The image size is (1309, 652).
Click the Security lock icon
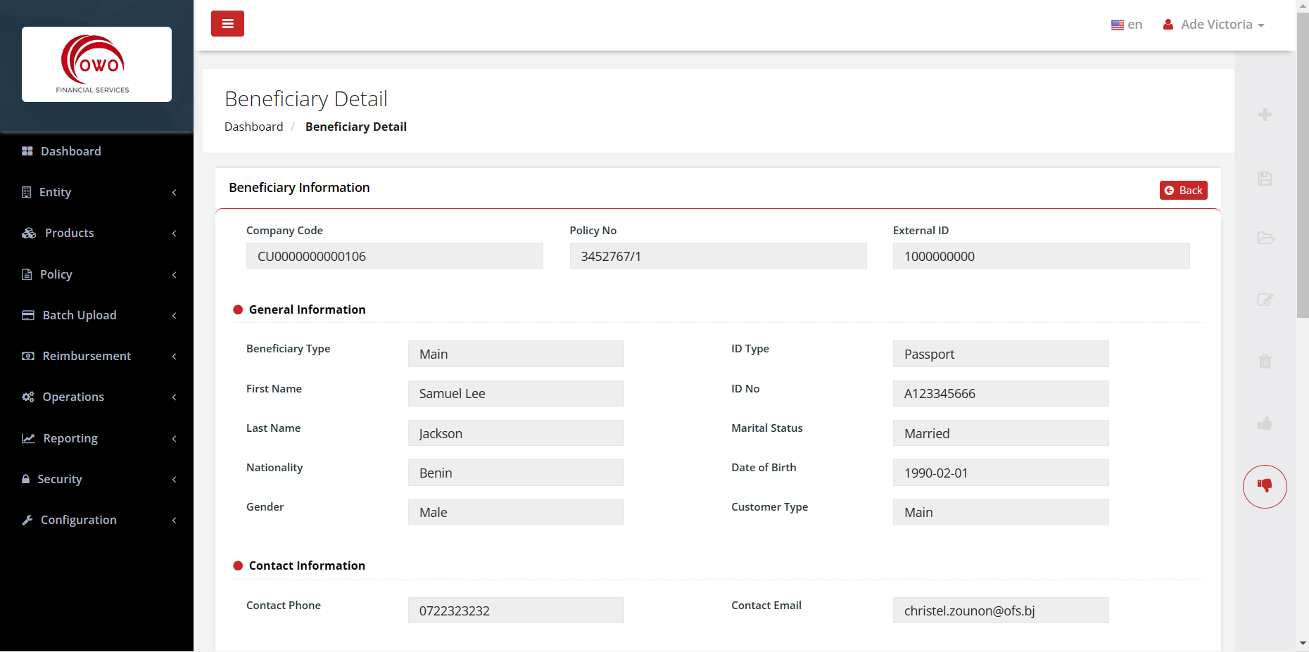coord(26,479)
